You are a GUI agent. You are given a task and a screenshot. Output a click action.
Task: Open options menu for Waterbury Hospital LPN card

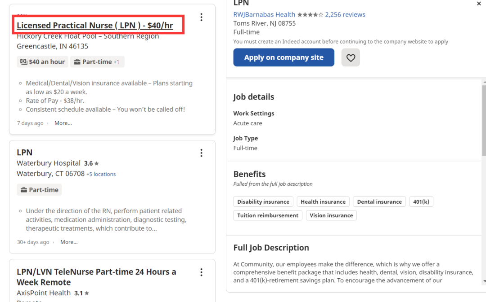(202, 153)
